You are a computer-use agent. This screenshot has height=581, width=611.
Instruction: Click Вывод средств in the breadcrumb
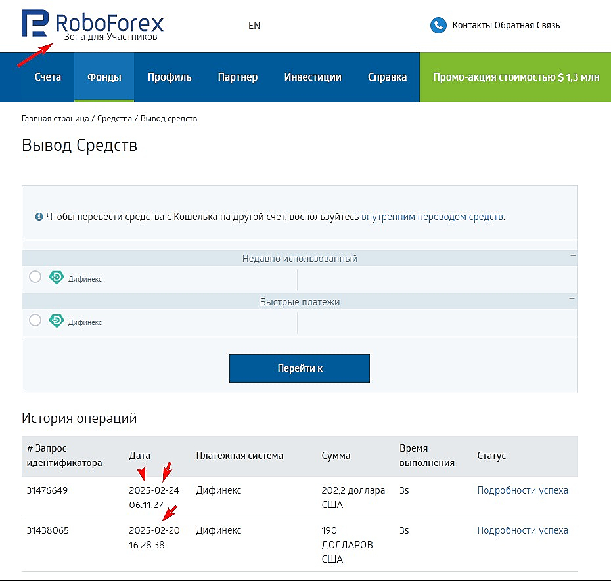pos(169,118)
